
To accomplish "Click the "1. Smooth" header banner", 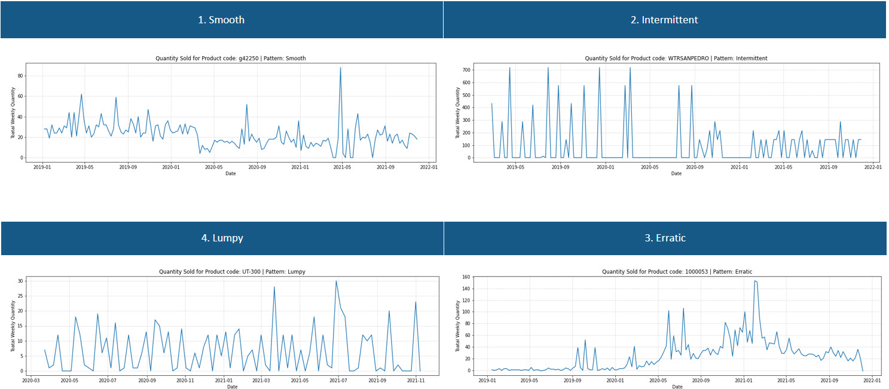I will click(x=221, y=20).
